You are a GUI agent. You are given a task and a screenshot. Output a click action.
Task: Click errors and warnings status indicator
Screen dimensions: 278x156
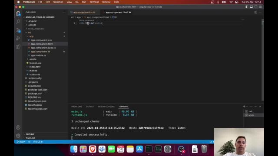pyautogui.click(x=38, y=142)
